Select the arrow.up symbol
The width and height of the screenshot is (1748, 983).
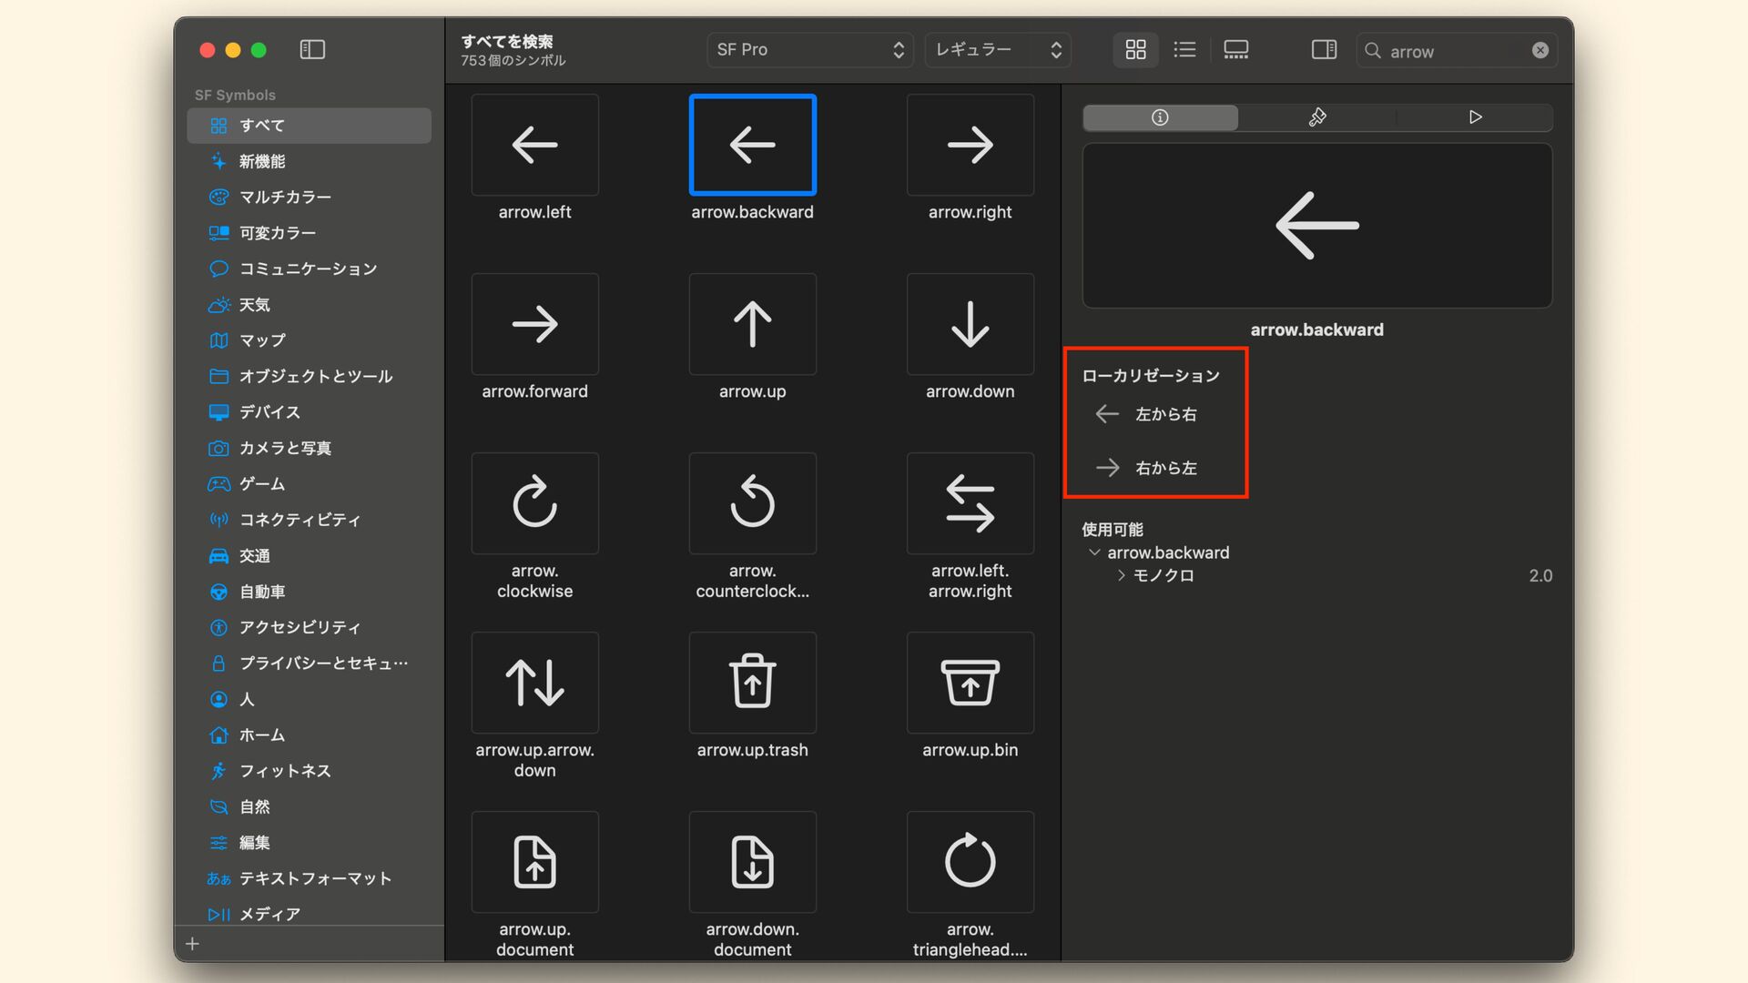click(x=752, y=324)
